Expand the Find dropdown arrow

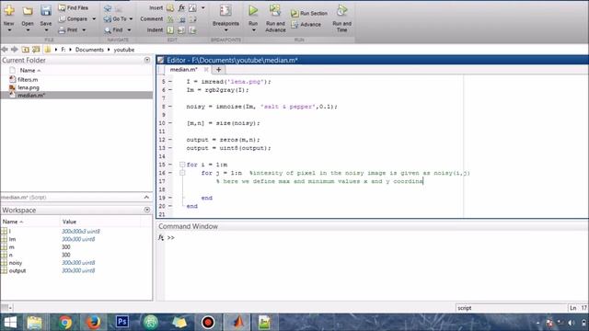129,30
